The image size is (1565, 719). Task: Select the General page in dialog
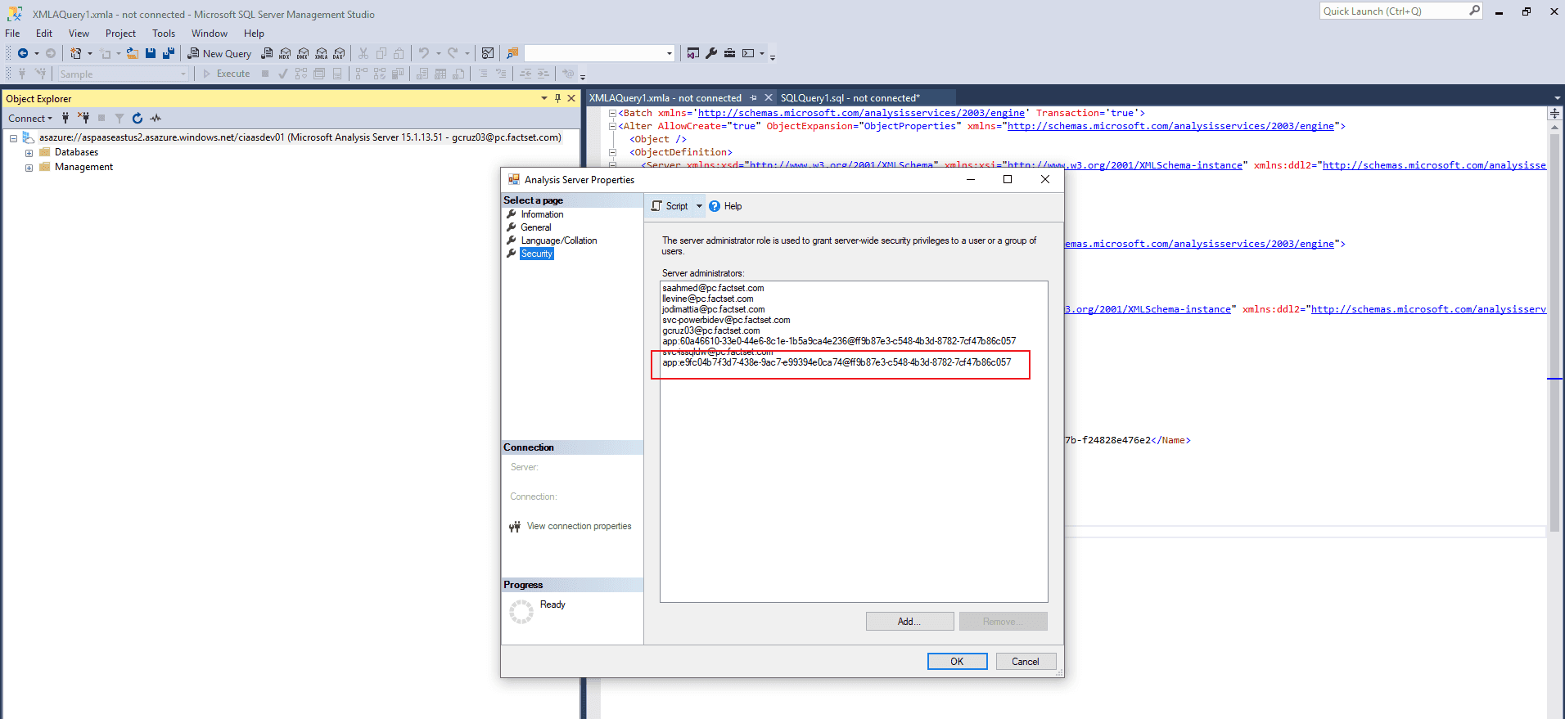(536, 227)
